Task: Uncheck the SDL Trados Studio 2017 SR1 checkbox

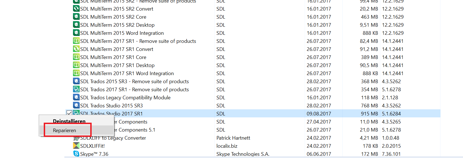Action: click(69, 113)
